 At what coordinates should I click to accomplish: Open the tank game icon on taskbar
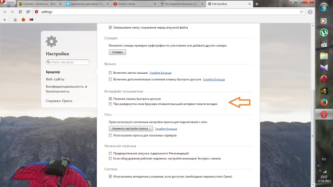click(x=324, y=91)
